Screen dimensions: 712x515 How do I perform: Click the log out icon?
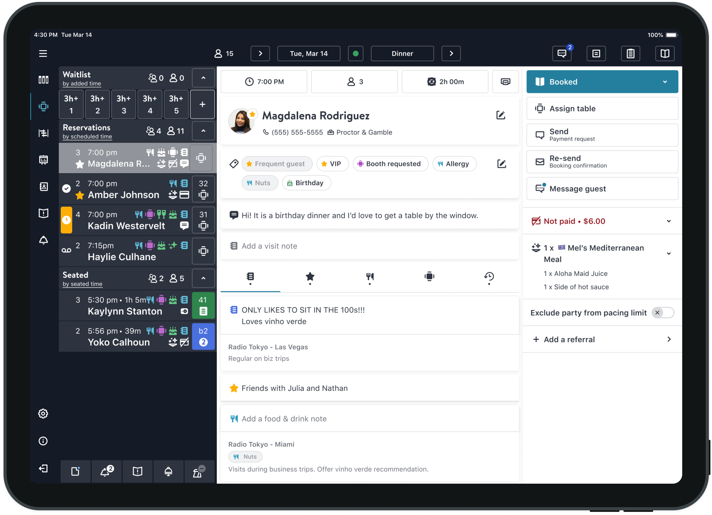pos(43,469)
